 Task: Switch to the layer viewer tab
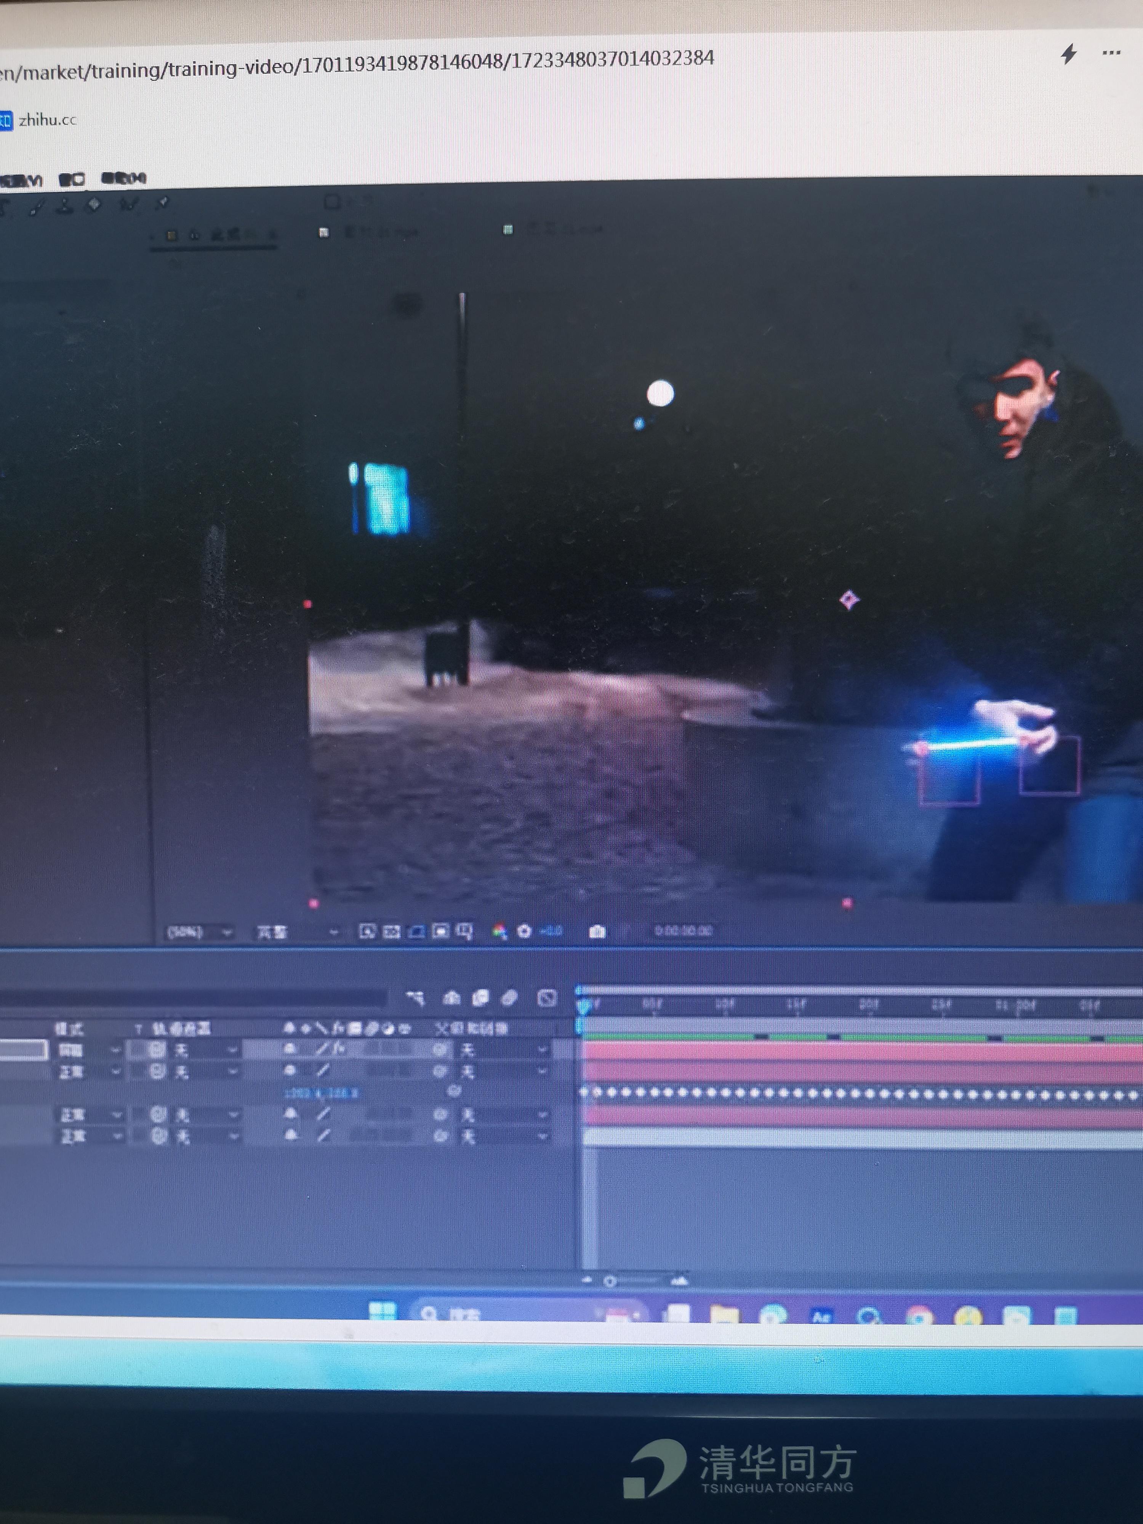370,232
